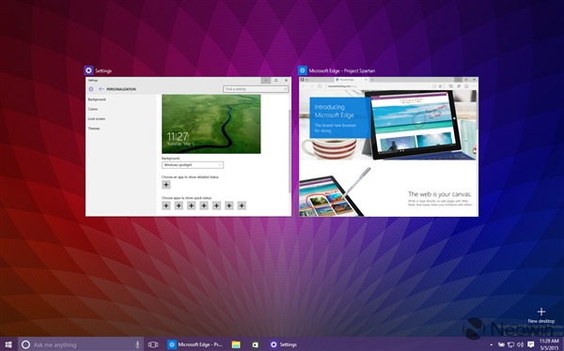Click the PERSONALIZATION heading

click(121, 89)
